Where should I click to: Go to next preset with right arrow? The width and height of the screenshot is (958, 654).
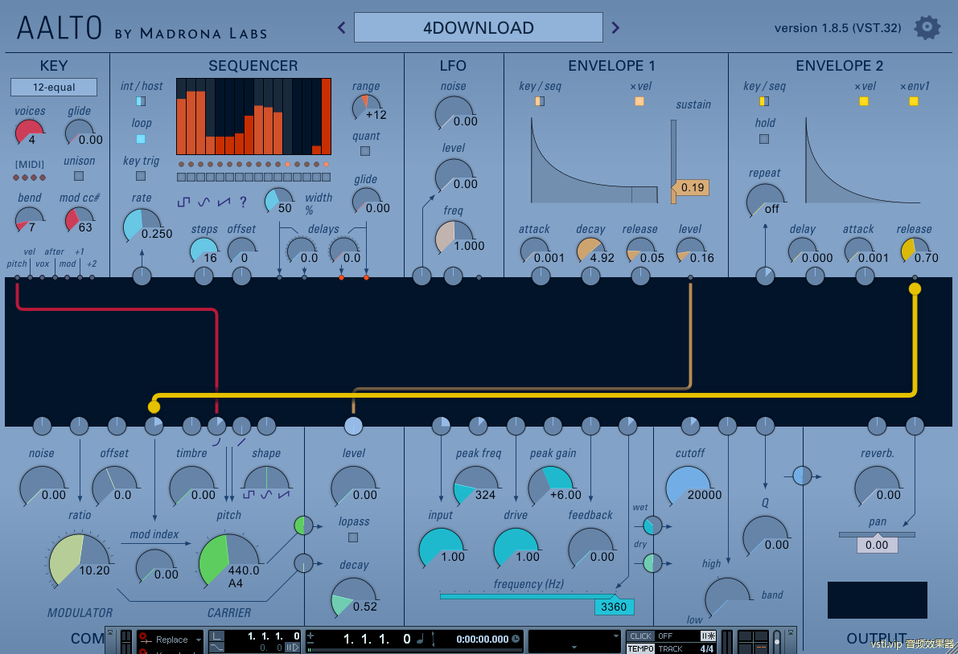point(615,28)
